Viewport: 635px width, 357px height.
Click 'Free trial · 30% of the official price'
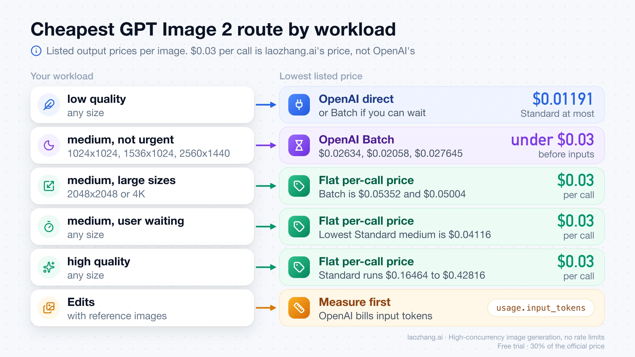point(551,346)
